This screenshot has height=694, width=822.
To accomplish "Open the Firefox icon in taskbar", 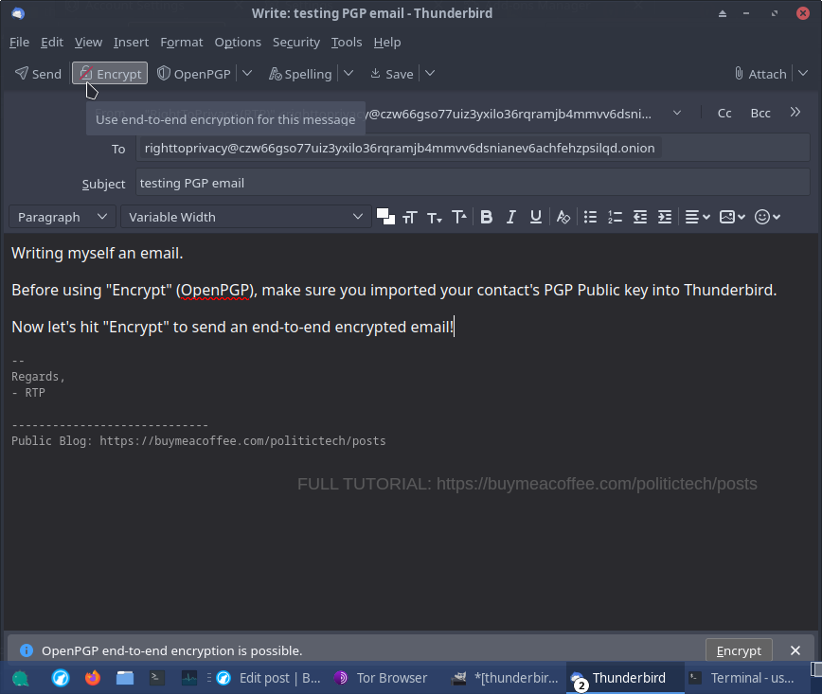I will pyautogui.click(x=93, y=678).
